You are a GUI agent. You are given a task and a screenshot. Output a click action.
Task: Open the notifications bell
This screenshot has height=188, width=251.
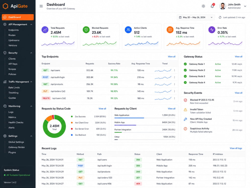pos(212,6)
